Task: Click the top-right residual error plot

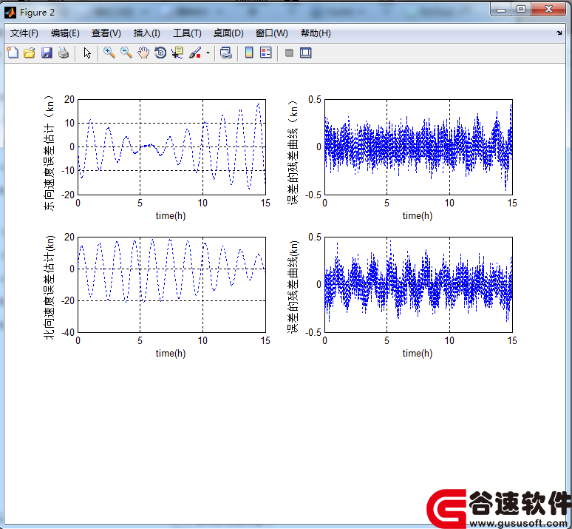Action: tap(418, 147)
